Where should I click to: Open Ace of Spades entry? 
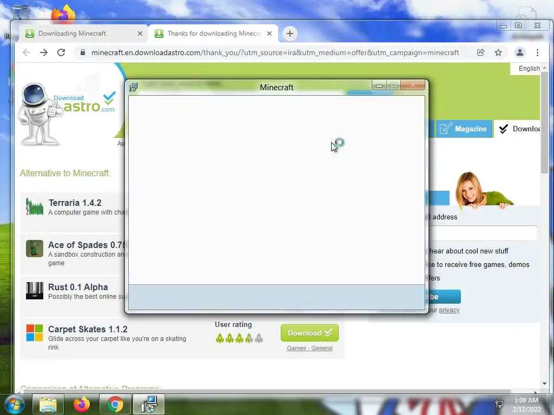87,245
